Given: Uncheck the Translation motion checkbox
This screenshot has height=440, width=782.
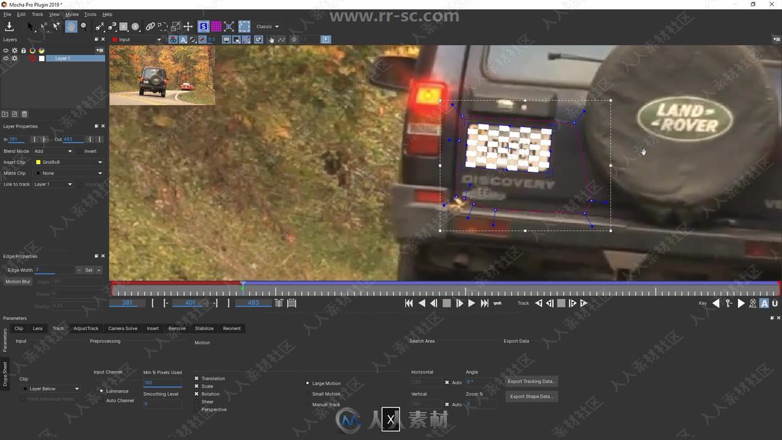Looking at the screenshot, I should point(197,378).
